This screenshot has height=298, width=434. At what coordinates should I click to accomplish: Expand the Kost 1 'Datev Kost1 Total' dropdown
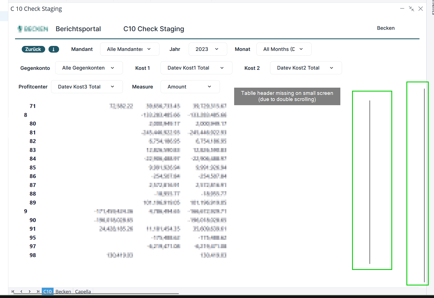pyautogui.click(x=196, y=68)
